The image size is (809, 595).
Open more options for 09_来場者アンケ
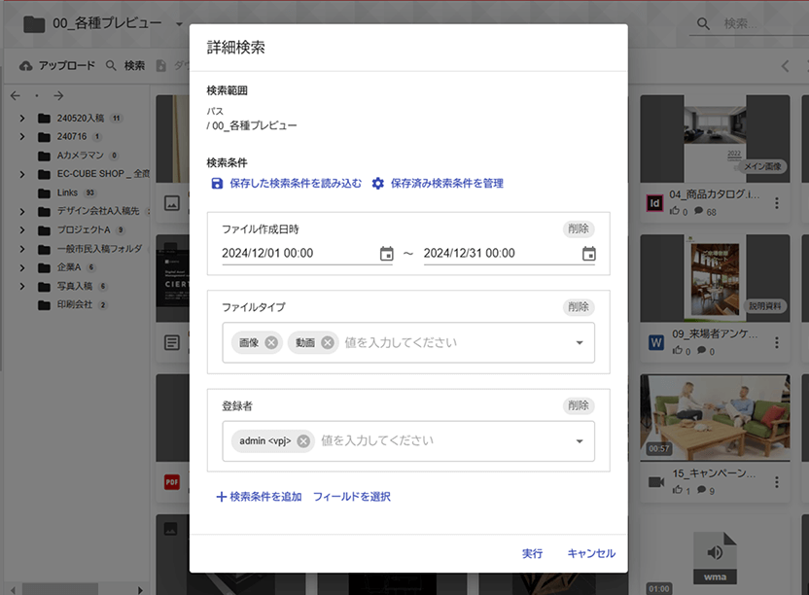point(777,342)
